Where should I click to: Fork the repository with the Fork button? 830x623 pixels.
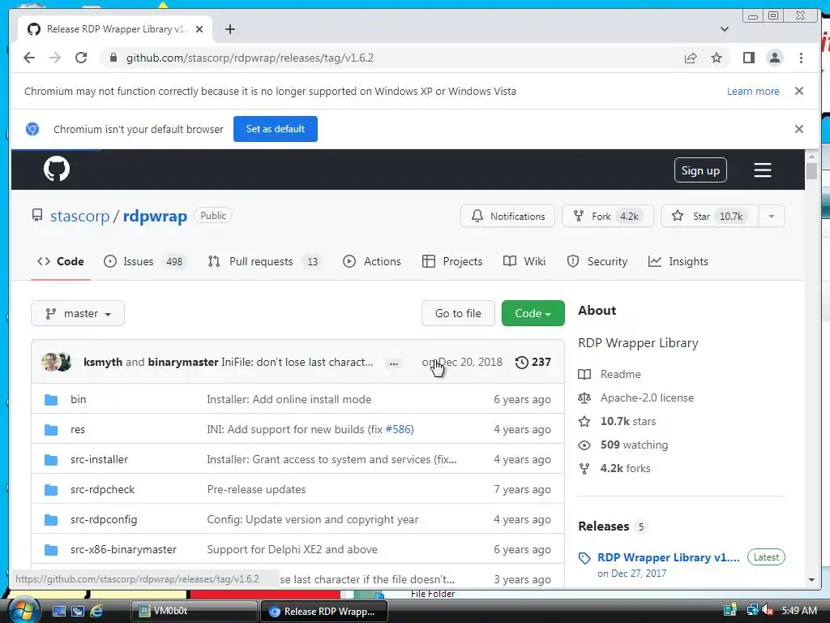608,216
